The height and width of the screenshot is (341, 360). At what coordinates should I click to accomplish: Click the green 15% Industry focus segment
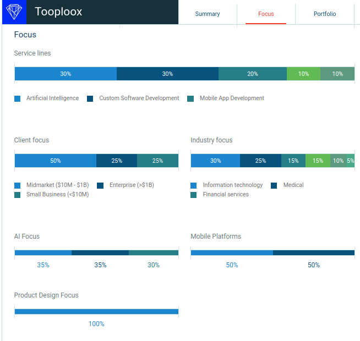click(x=318, y=161)
